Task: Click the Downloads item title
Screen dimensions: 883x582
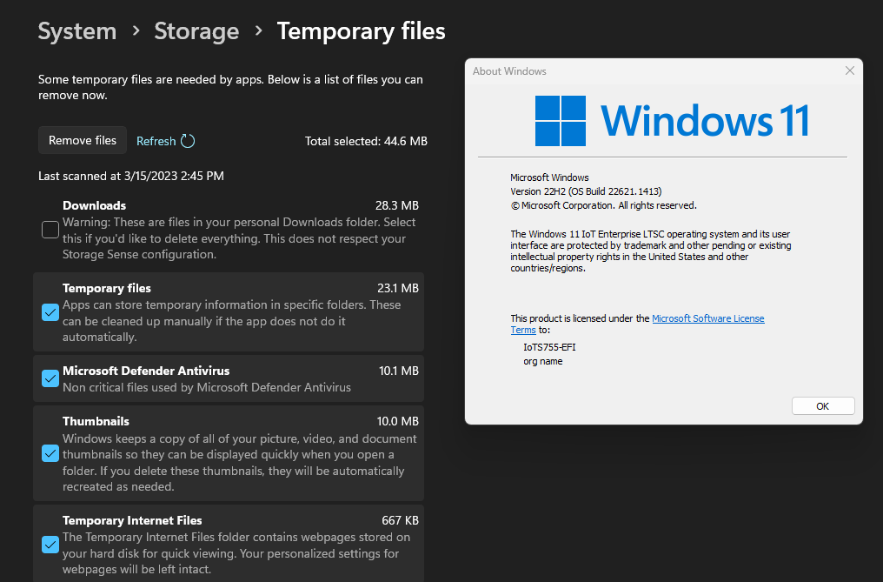Action: [x=94, y=205]
